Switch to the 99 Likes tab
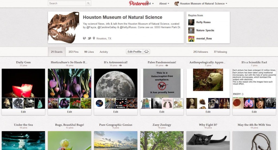 [89, 52]
